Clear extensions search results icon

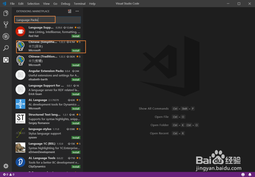[70, 11]
